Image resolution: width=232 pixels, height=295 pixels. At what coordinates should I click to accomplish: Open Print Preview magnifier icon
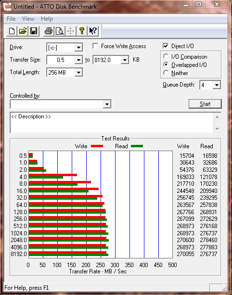(60, 31)
